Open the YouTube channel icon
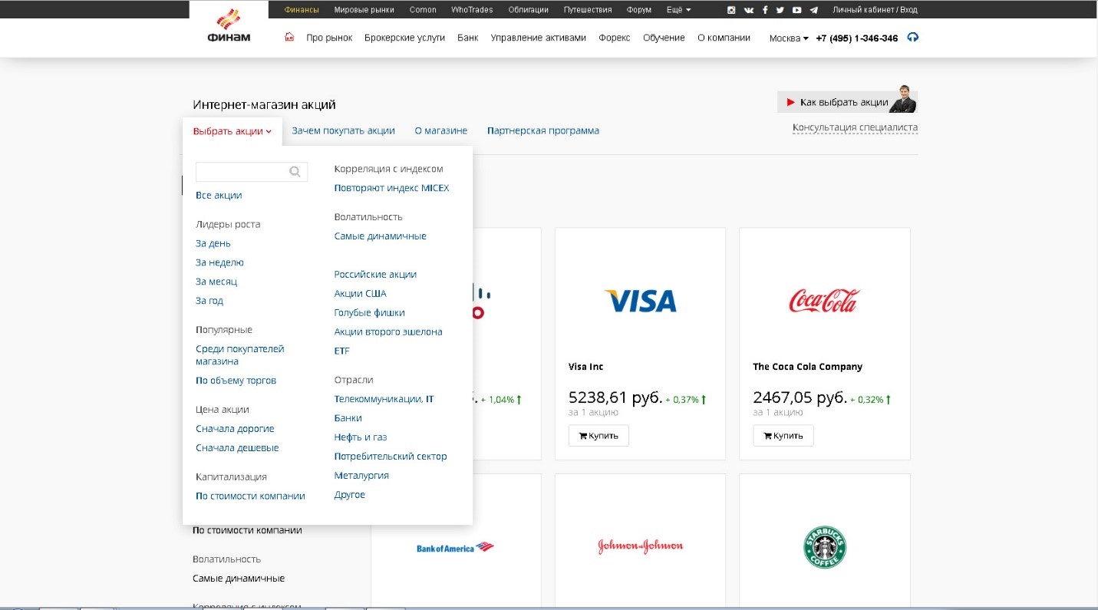The height and width of the screenshot is (610, 1098). pos(797,10)
